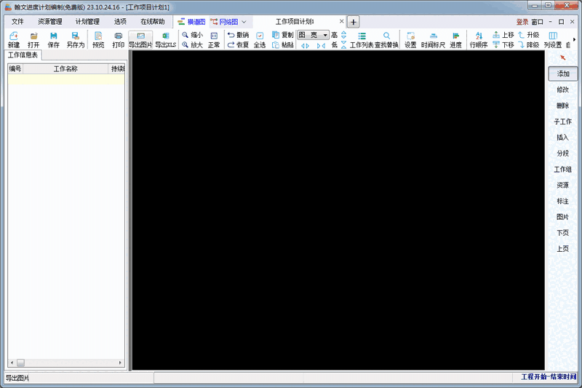Export to Excel with 导出XLS icon
The height and width of the screenshot is (388, 582).
tap(165, 39)
